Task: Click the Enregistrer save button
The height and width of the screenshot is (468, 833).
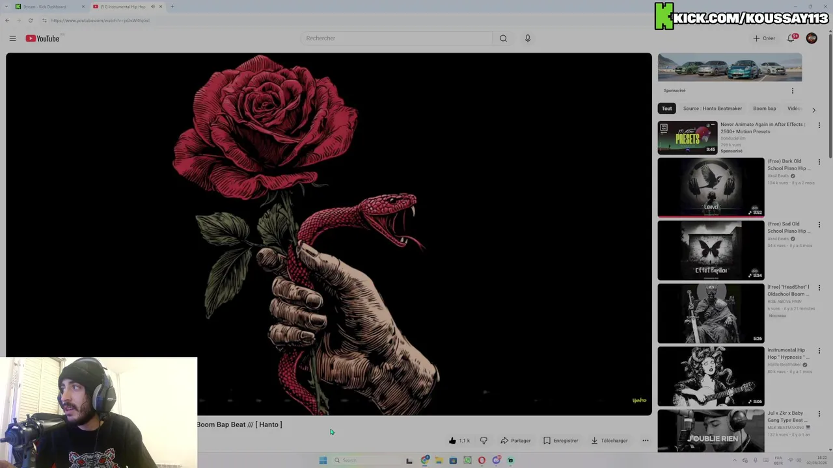Action: point(560,441)
